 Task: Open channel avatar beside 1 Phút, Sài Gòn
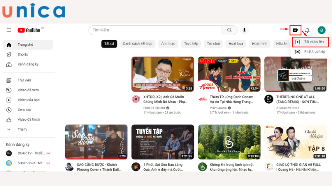(x=136, y=167)
